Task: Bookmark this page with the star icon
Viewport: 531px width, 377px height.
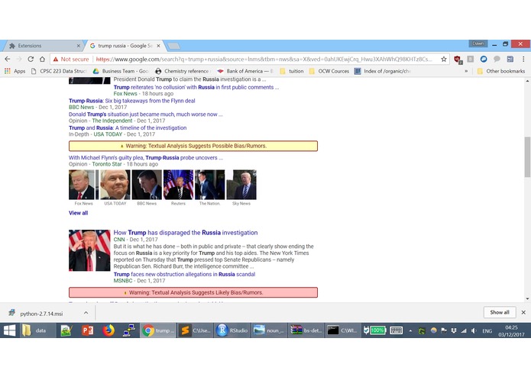Action: 444,60
